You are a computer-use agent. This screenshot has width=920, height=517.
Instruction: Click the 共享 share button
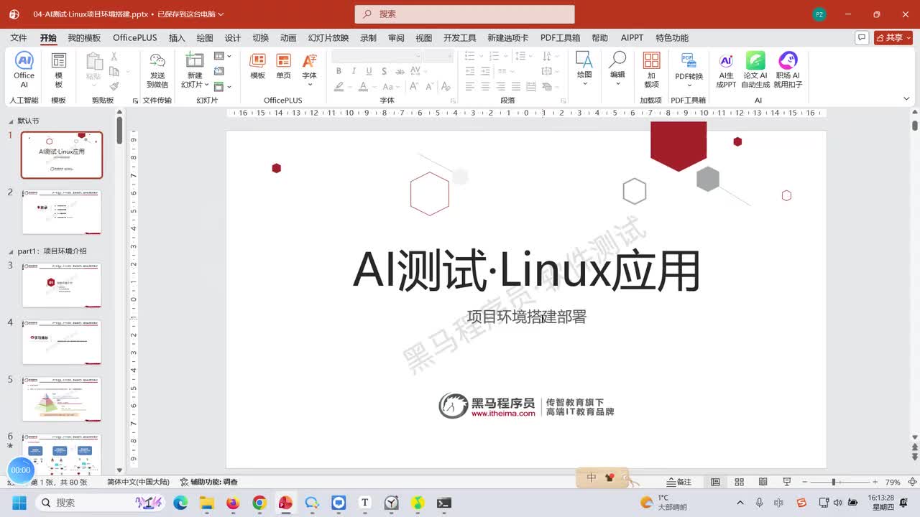(x=893, y=37)
